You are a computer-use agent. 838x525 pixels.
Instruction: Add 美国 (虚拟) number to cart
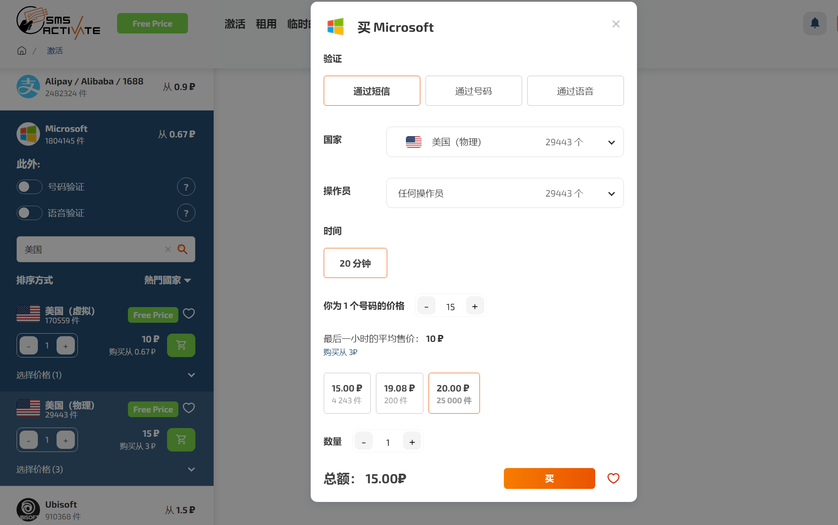click(x=181, y=345)
